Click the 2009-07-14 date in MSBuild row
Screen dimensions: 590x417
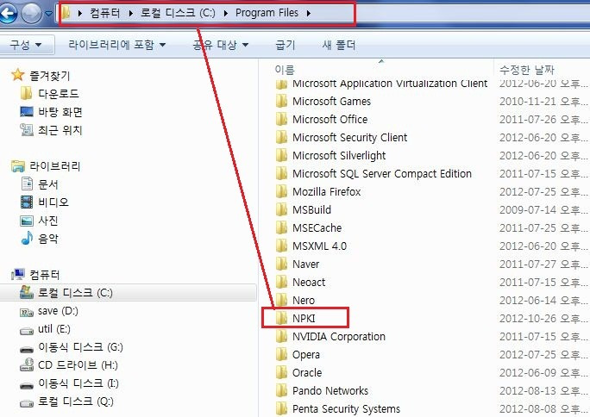point(528,210)
